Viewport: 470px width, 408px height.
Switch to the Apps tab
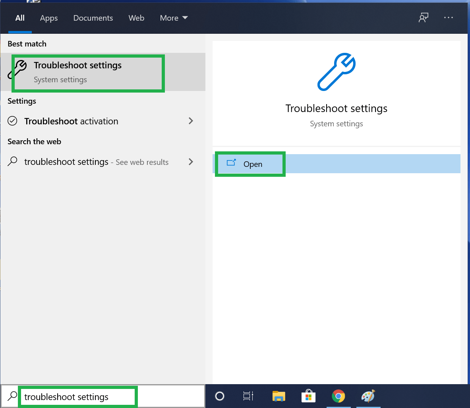pyautogui.click(x=49, y=18)
